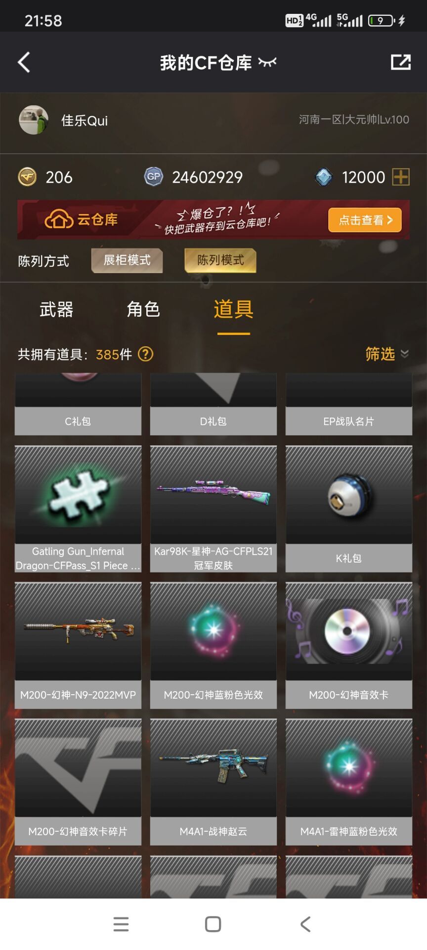Image resolution: width=427 pixels, height=950 pixels.
Task: Tap the user avatar 佳乐Qui
Action: pyautogui.click(x=34, y=120)
